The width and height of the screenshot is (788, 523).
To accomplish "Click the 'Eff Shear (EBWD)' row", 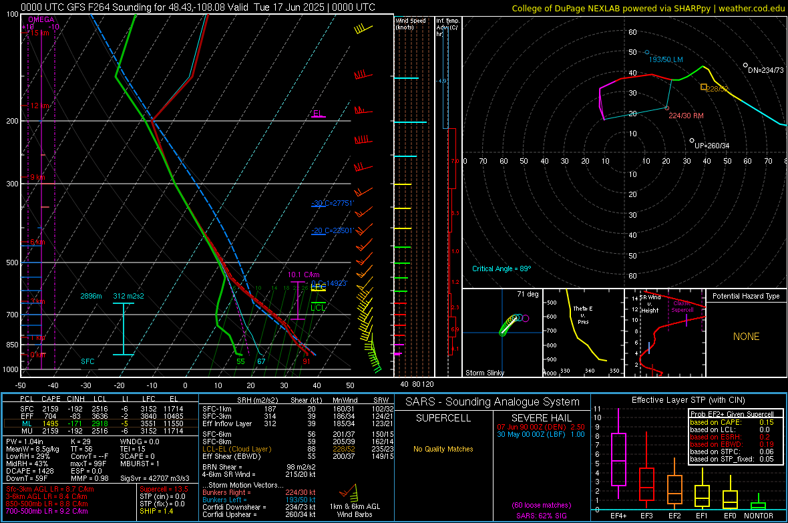I will 298,456.
